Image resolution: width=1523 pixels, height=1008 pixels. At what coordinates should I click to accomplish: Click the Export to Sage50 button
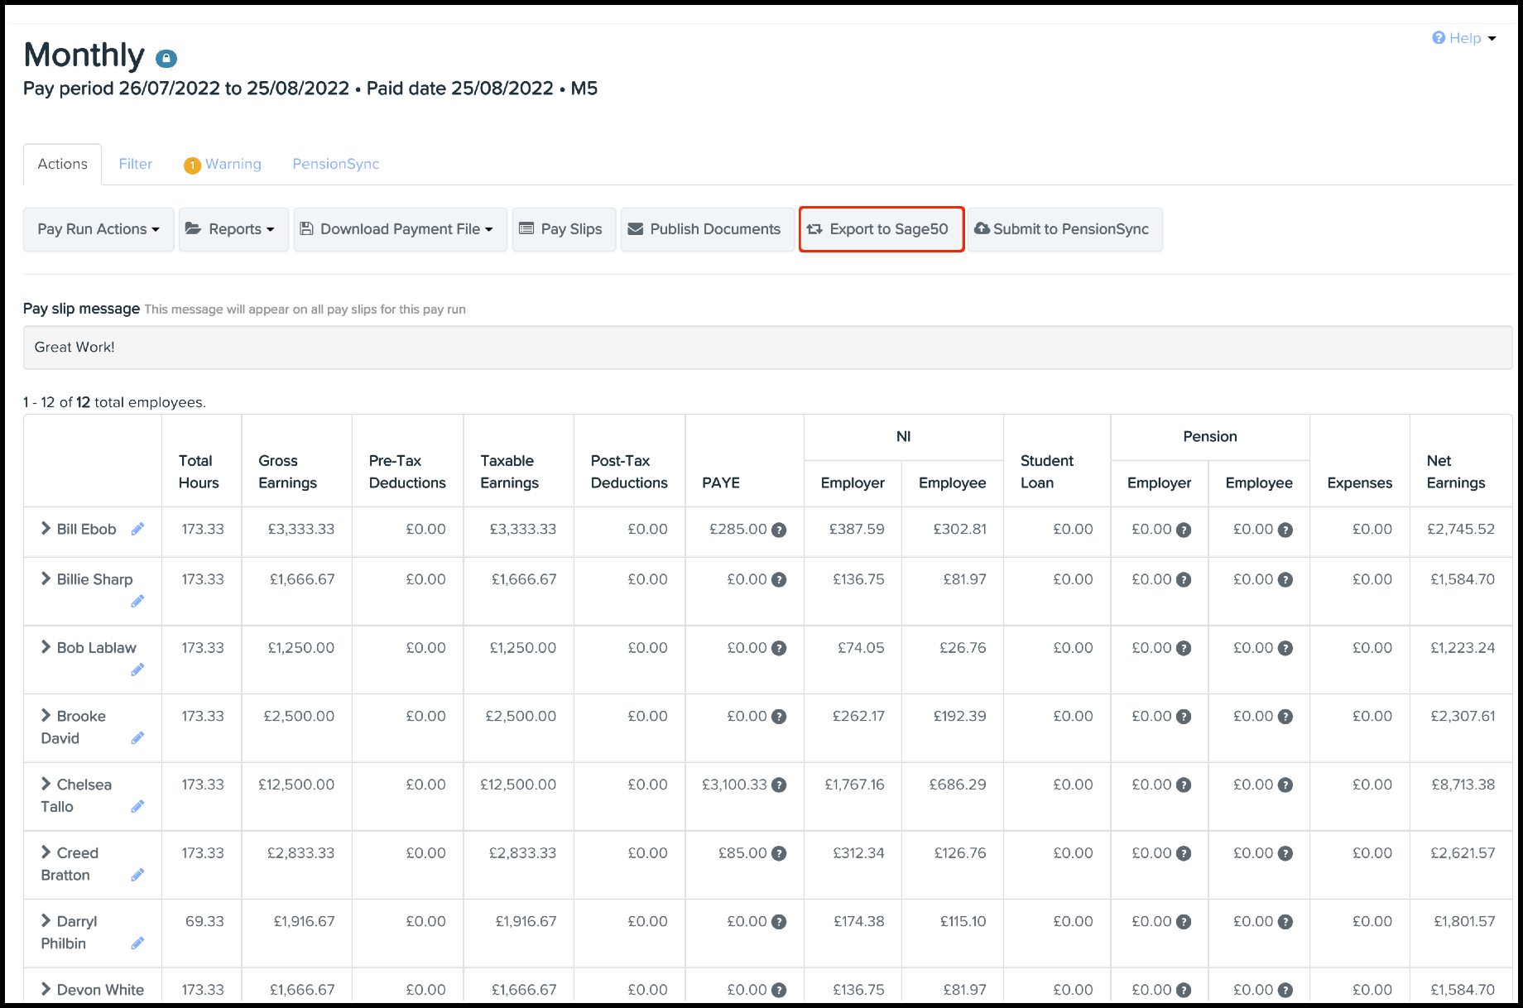coord(881,229)
